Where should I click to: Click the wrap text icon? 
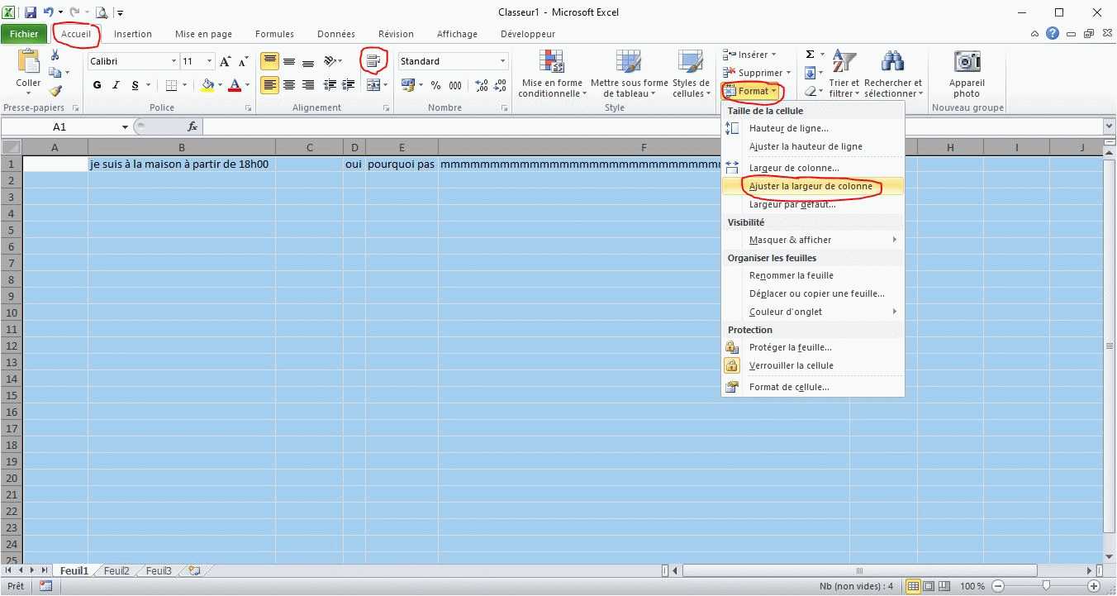tap(374, 60)
